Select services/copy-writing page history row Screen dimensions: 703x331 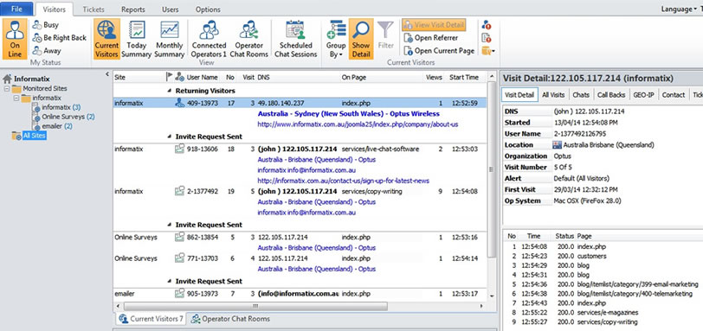tap(603, 322)
